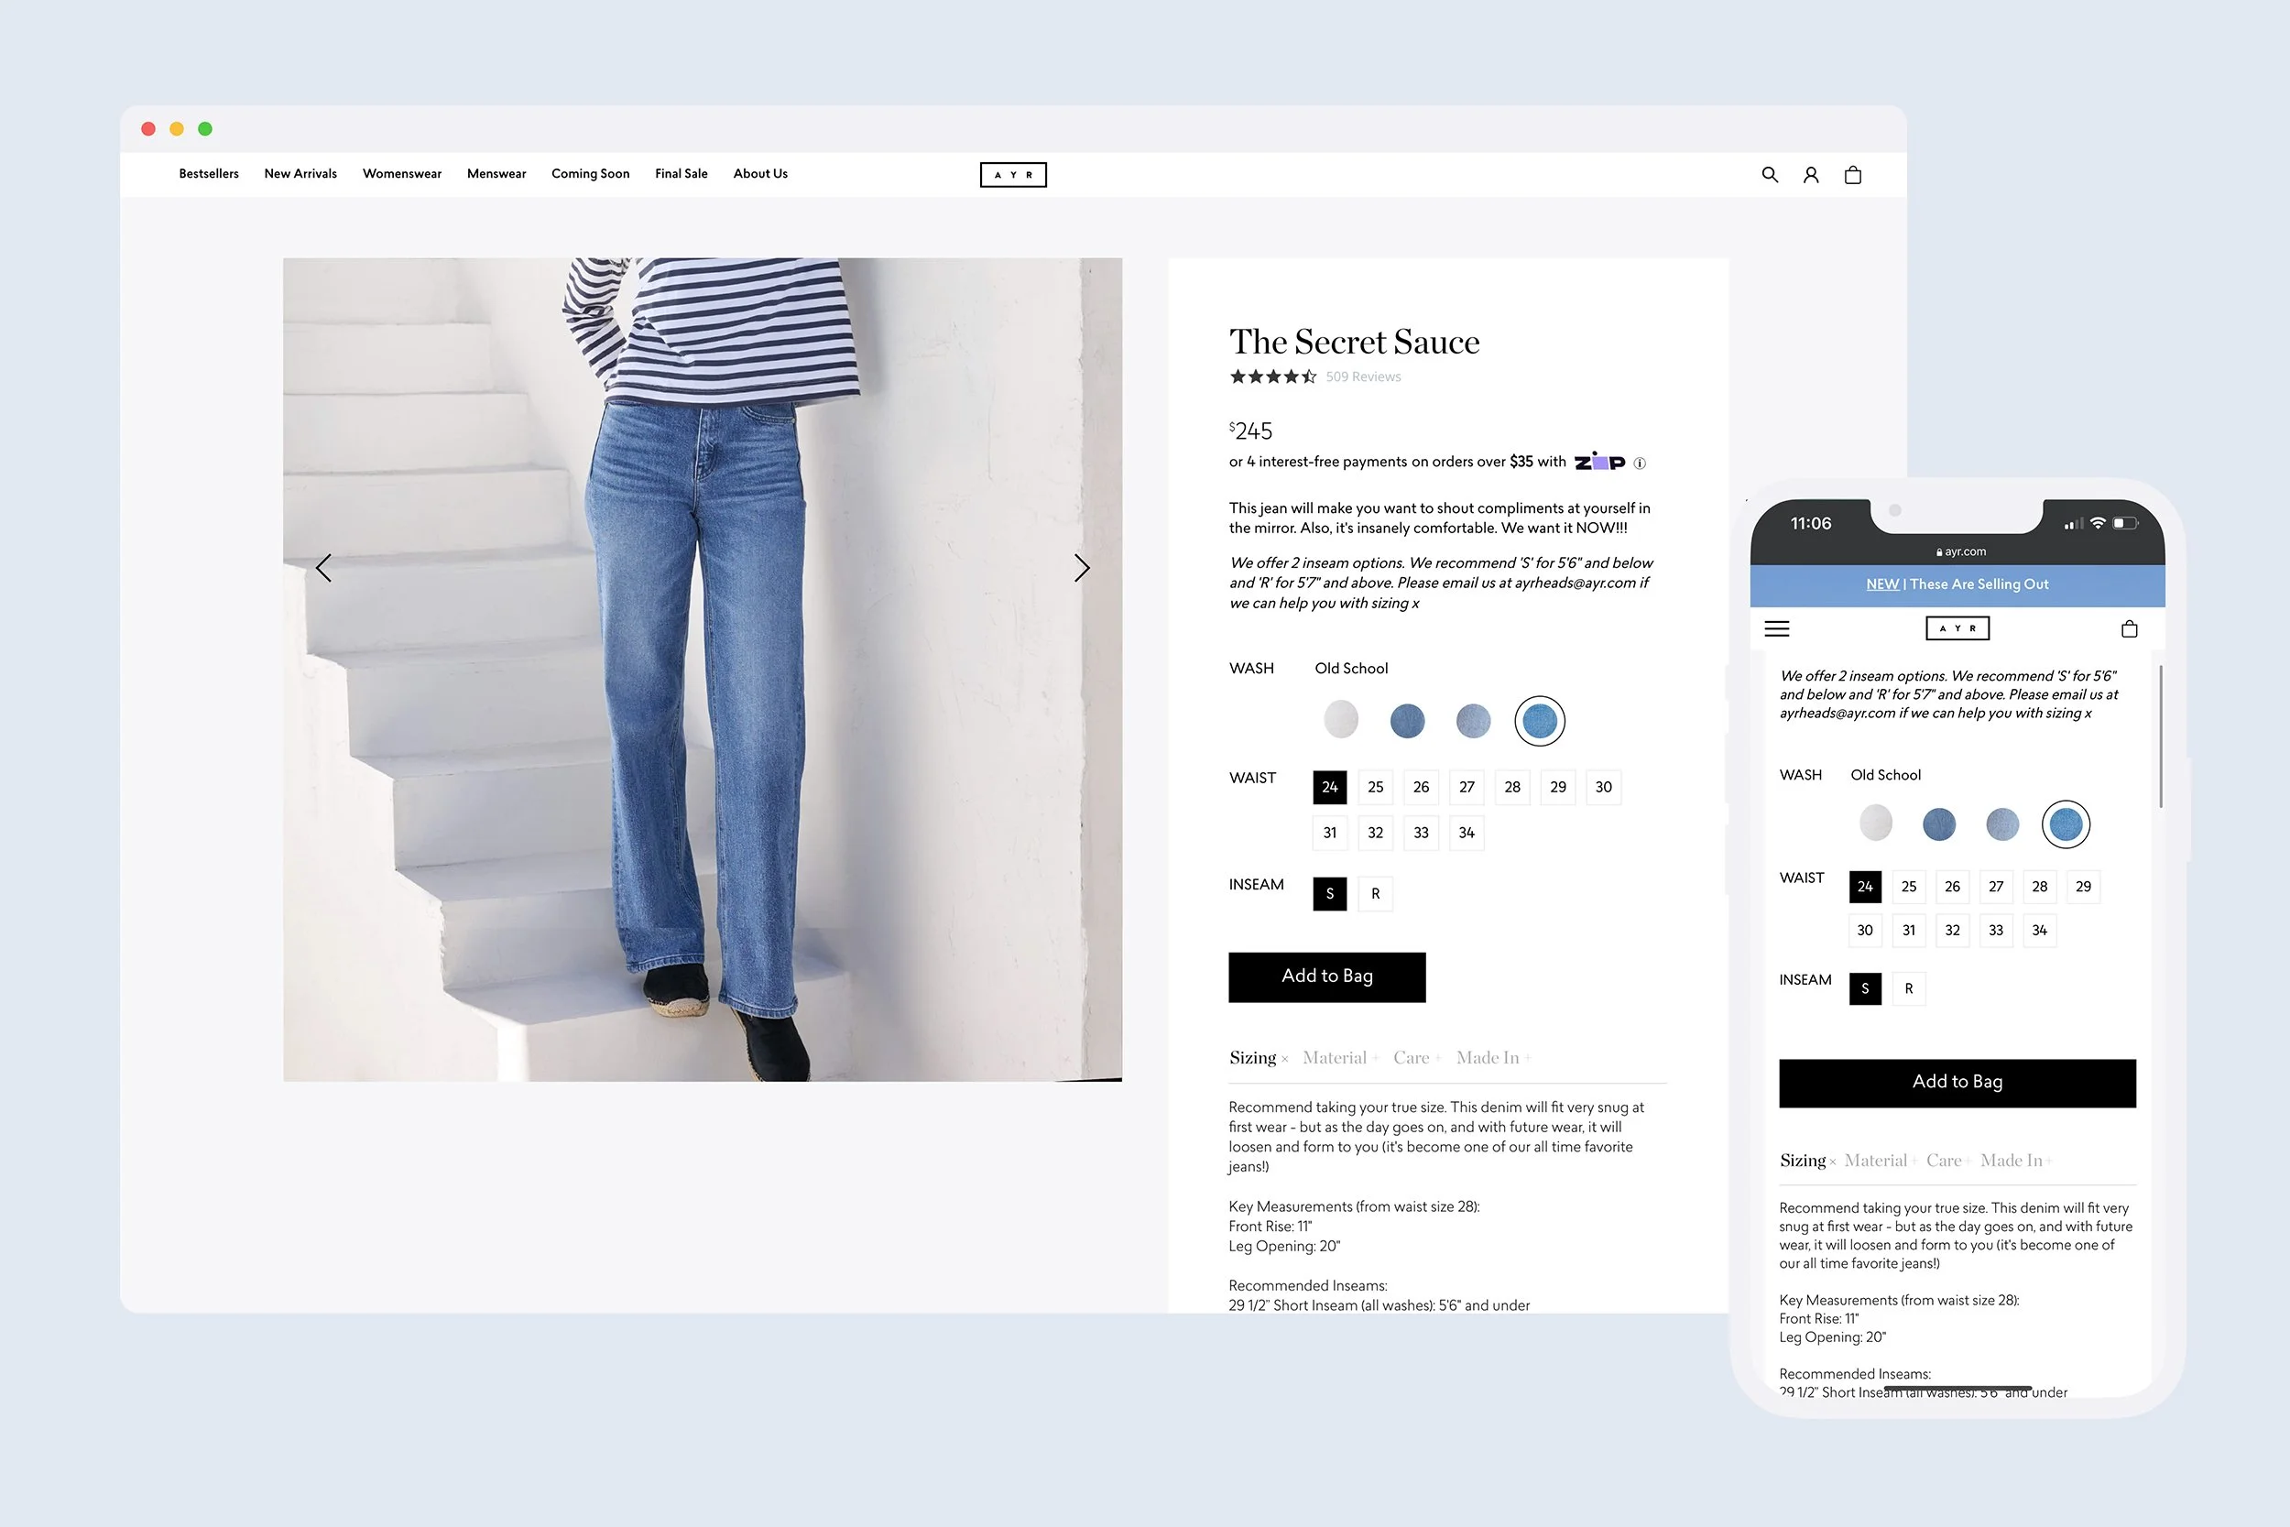Viewport: 2290px width, 1527px height.
Task: Open the mobile hamburger menu
Action: point(1776,629)
